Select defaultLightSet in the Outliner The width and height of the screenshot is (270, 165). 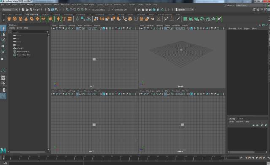pyautogui.click(x=23, y=52)
